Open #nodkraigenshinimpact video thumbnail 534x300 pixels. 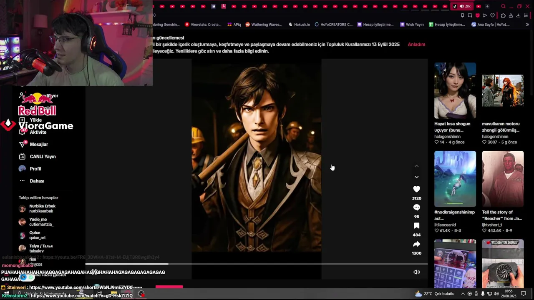tap(455, 179)
